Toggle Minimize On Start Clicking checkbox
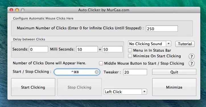Viewport: 206px width, 107px height. click(130, 56)
